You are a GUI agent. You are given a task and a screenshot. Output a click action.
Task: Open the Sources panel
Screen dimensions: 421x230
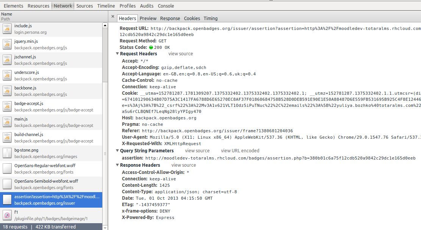pos(84,6)
